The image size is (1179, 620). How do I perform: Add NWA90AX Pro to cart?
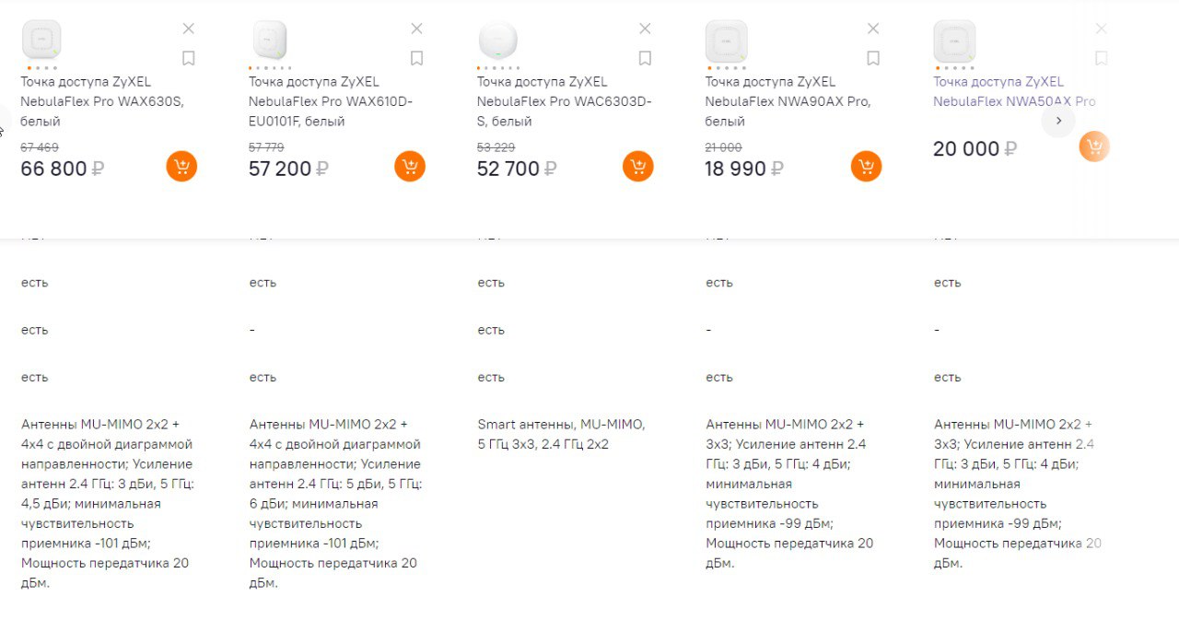pyautogui.click(x=866, y=167)
